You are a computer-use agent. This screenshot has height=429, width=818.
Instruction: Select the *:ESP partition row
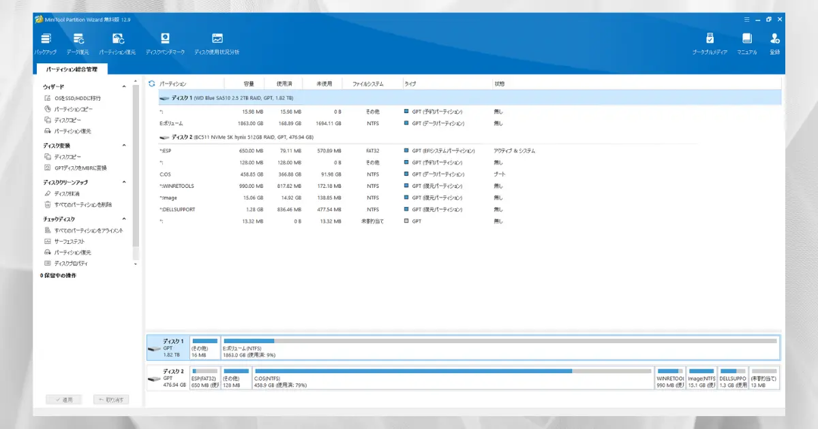[x=470, y=150]
